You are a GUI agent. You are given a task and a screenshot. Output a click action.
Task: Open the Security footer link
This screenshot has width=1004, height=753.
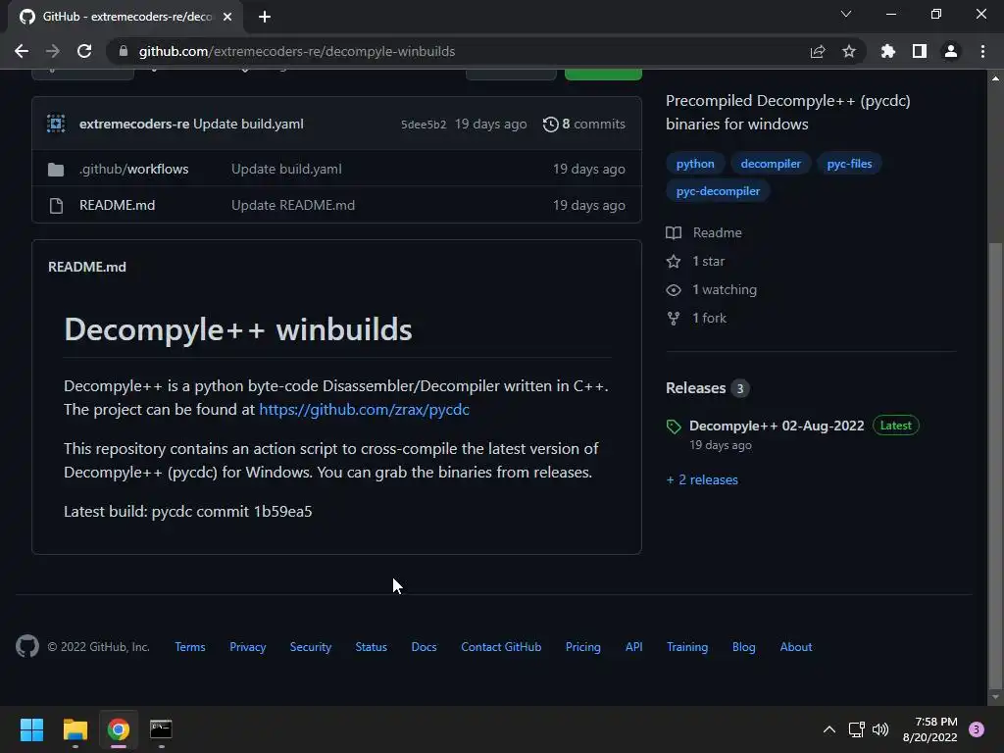coord(311,647)
